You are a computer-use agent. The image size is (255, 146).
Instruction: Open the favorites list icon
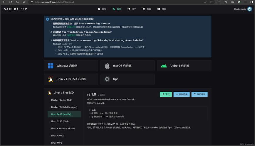tap(226, 2)
